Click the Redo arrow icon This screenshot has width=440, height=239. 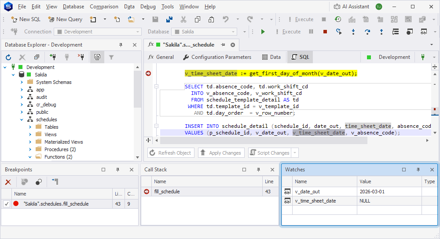click(x=250, y=19)
